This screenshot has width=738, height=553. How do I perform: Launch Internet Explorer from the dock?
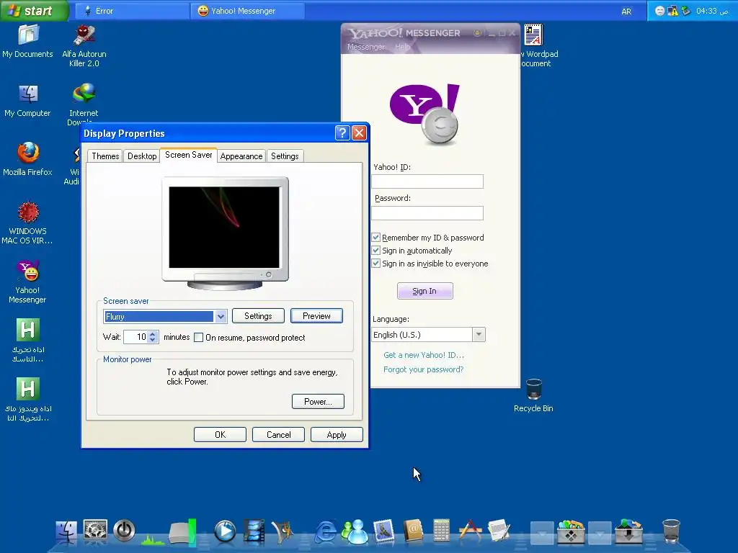(325, 532)
